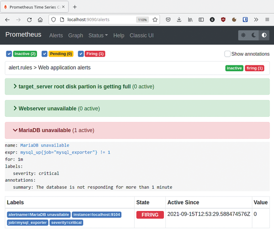Viewport: 274px width, 237px height.
Task: Click the 110% zoom level badge
Action: [142, 20]
